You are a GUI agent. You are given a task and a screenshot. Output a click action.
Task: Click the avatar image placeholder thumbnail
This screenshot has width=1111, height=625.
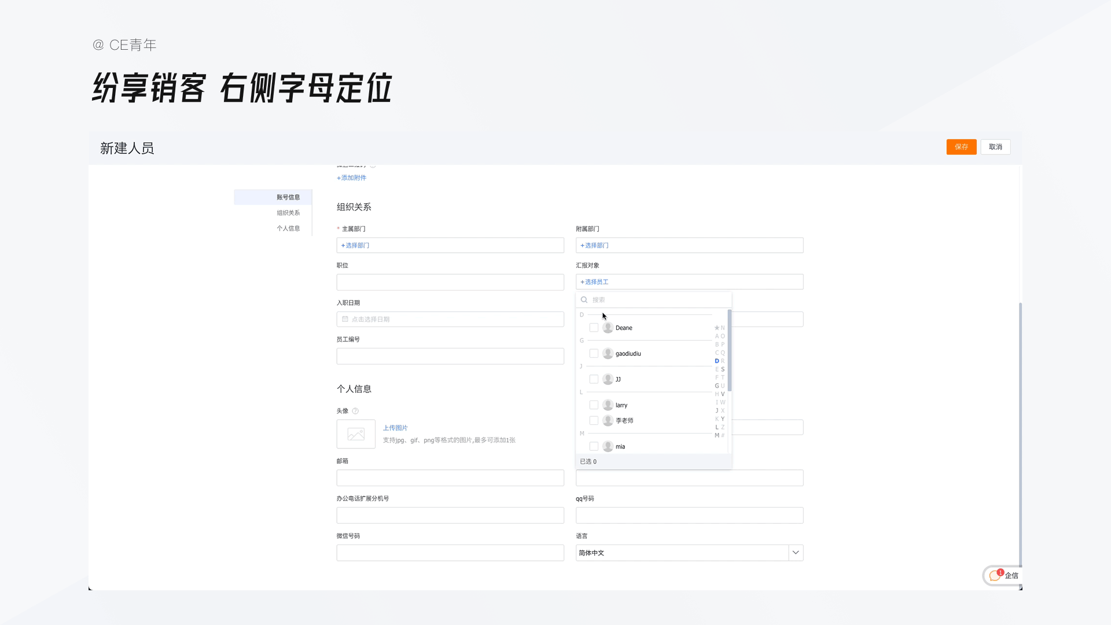[x=356, y=434]
